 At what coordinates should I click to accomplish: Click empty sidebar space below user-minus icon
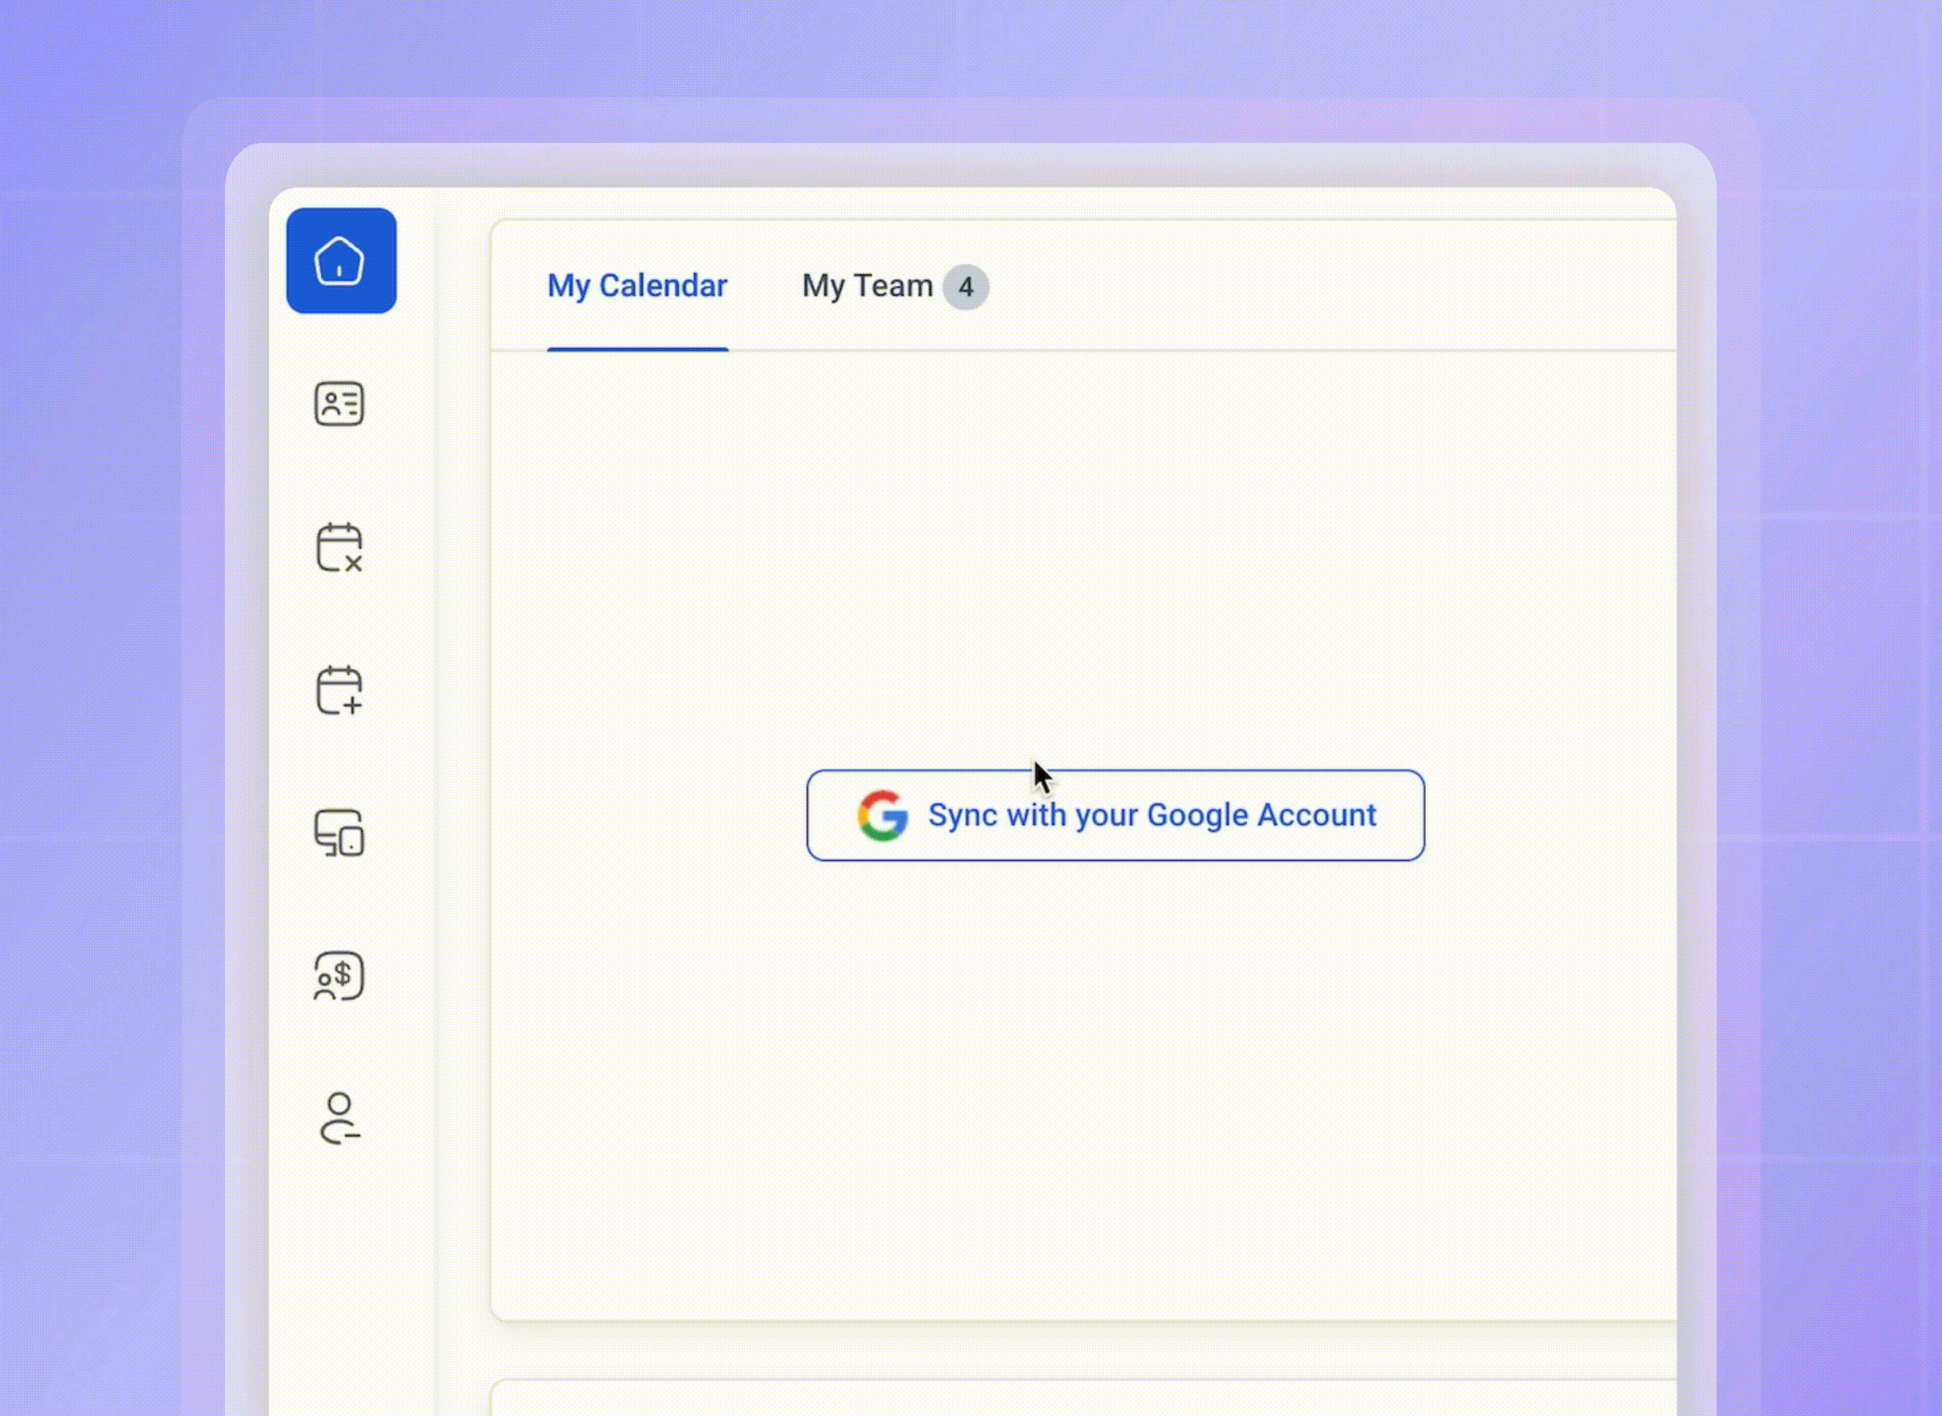point(351,1286)
